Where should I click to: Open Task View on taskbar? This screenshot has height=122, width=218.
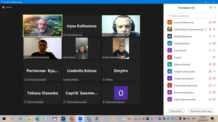click(x=20, y=119)
